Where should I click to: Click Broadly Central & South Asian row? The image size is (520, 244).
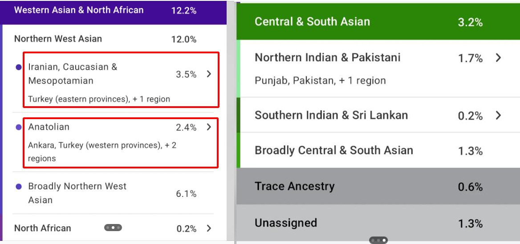click(x=333, y=151)
